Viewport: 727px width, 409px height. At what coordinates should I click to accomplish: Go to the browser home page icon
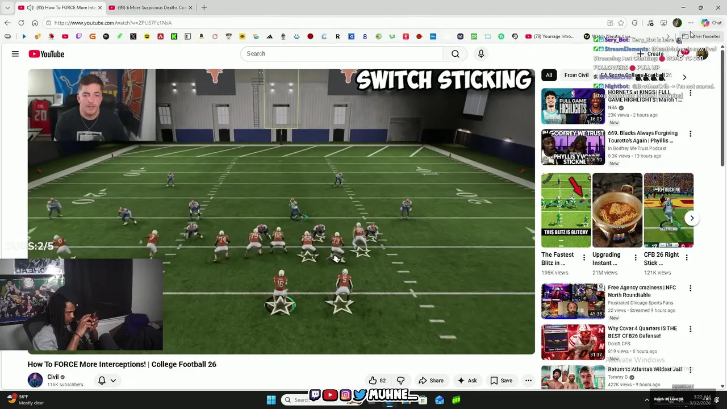(x=35, y=23)
